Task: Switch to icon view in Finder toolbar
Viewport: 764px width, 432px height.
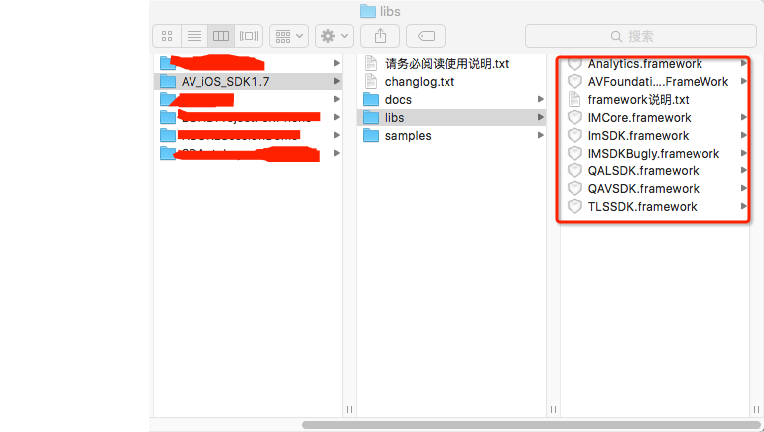Action: pos(167,36)
